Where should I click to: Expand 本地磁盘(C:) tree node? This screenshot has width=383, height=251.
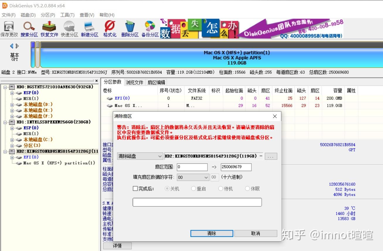12,140
